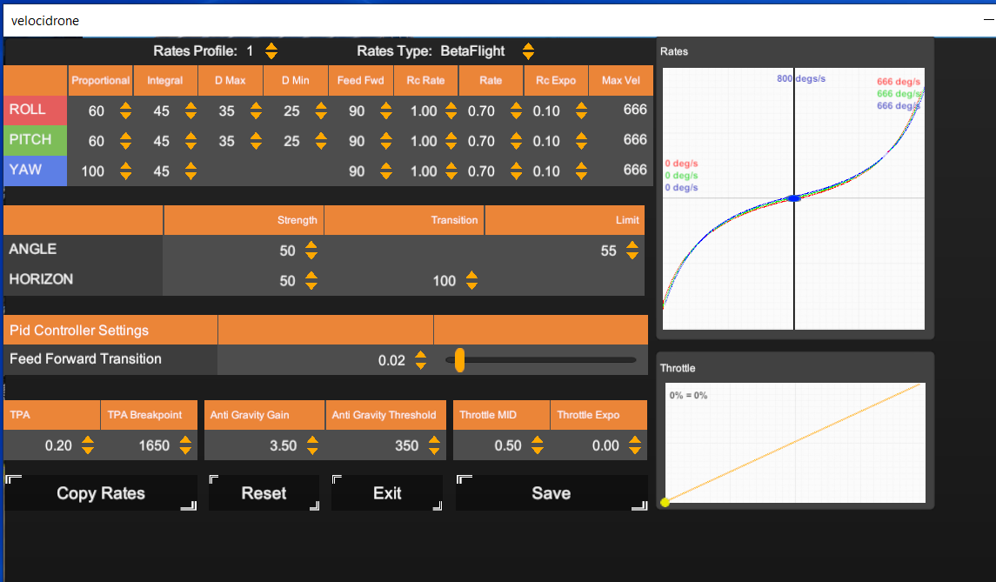Raise ROLL D Max with its up arrow
The width and height of the screenshot is (996, 582).
256,105
